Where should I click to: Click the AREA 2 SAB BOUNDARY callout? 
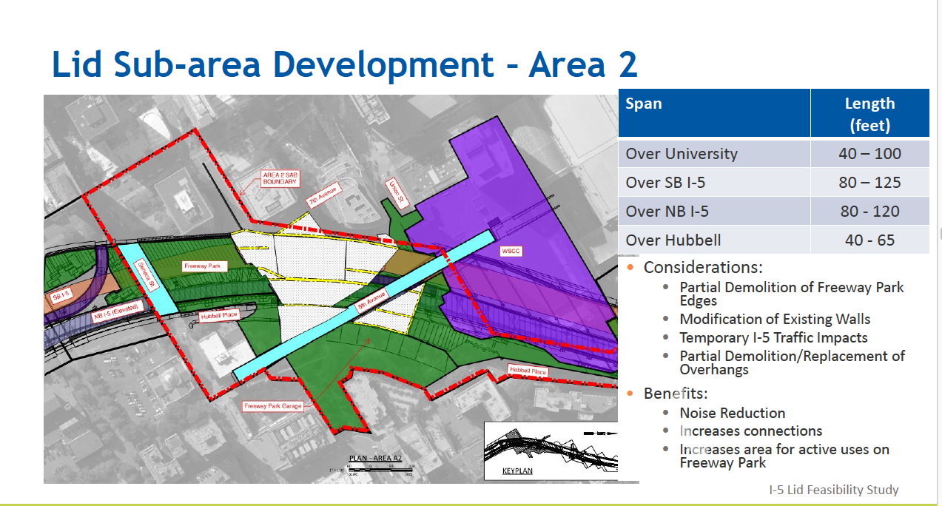click(280, 178)
